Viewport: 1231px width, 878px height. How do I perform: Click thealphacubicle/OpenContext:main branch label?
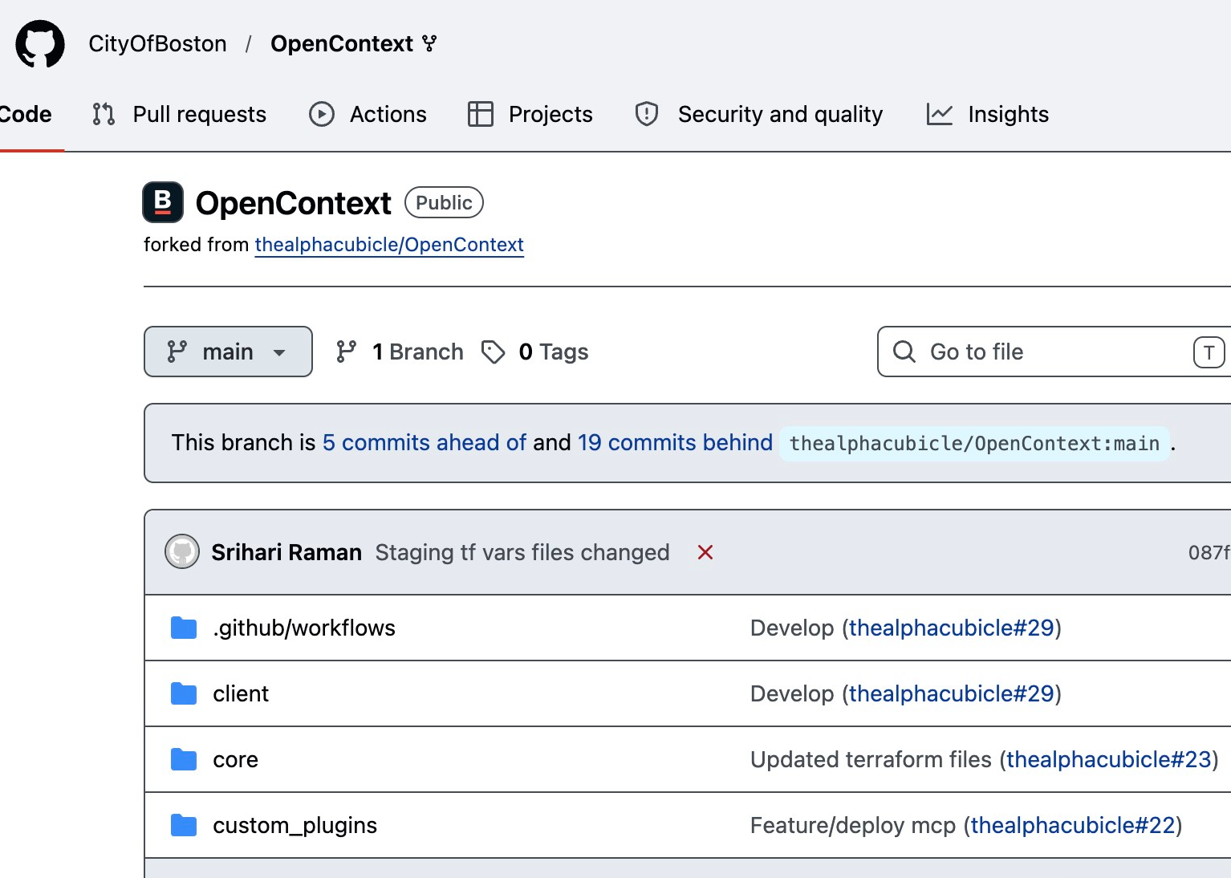pyautogui.click(x=974, y=443)
